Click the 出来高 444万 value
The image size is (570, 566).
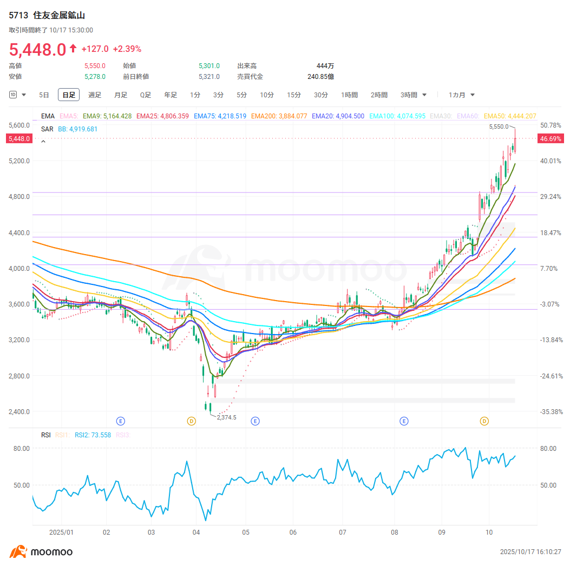(x=325, y=66)
